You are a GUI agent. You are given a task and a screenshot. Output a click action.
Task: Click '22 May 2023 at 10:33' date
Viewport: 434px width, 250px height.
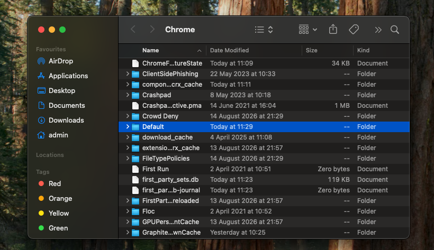243,74
